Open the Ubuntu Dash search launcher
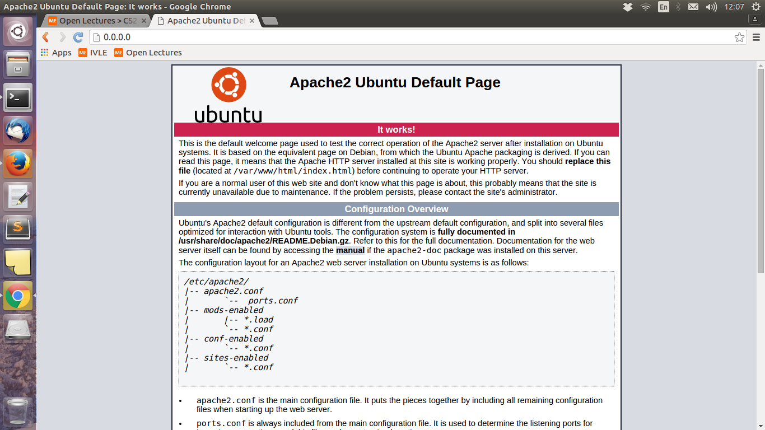 tap(18, 31)
